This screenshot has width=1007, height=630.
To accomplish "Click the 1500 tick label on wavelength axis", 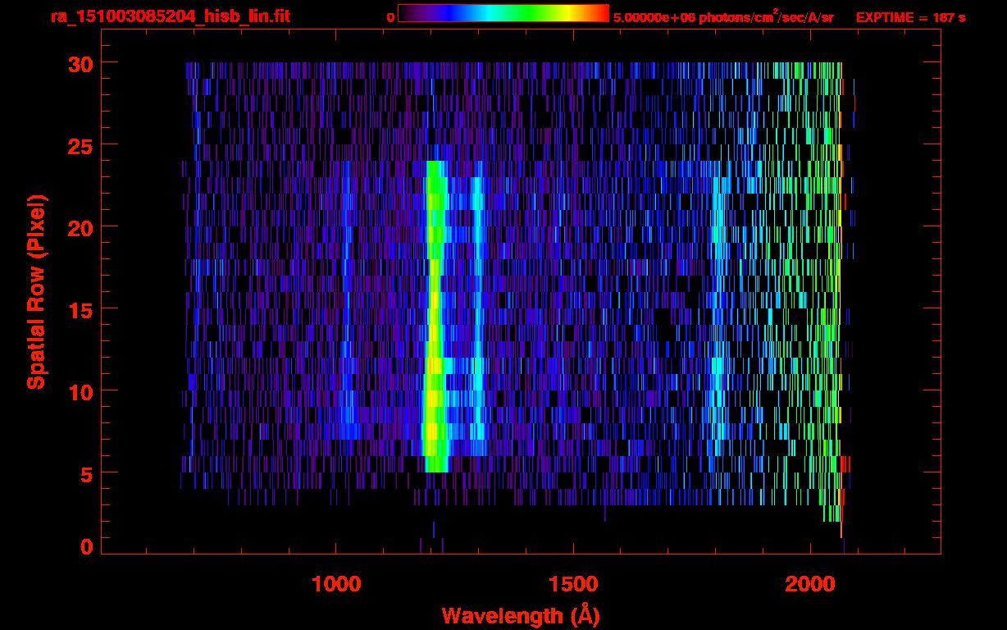I will click(572, 584).
